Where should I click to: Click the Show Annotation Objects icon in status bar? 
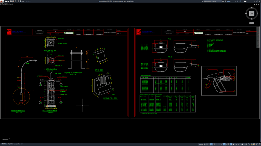[x=231, y=144]
